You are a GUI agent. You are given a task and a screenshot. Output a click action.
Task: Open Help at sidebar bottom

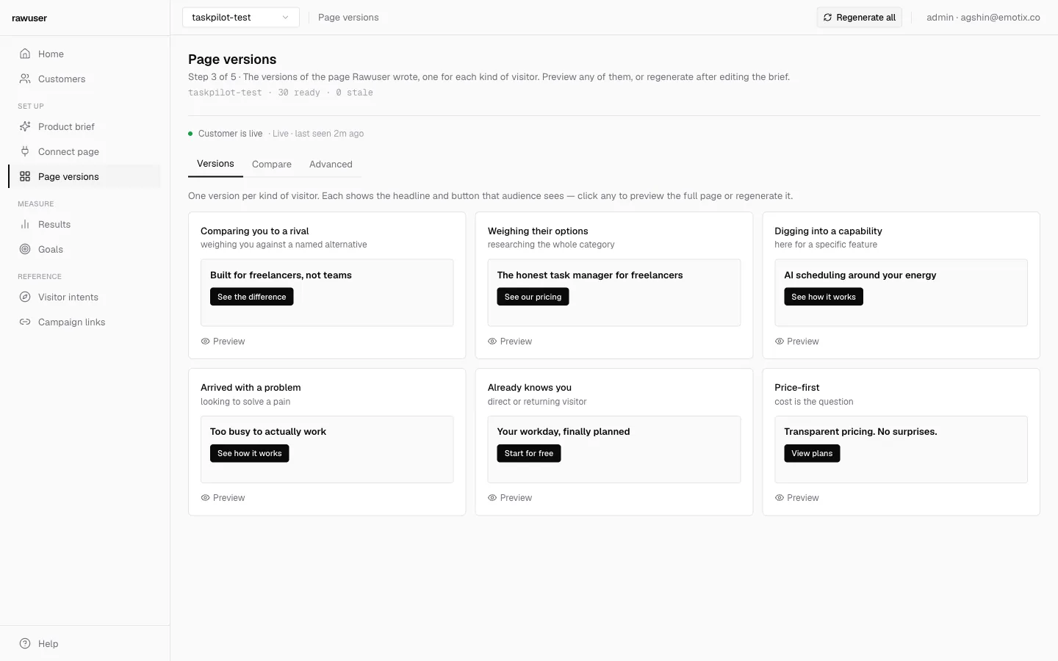click(84, 643)
